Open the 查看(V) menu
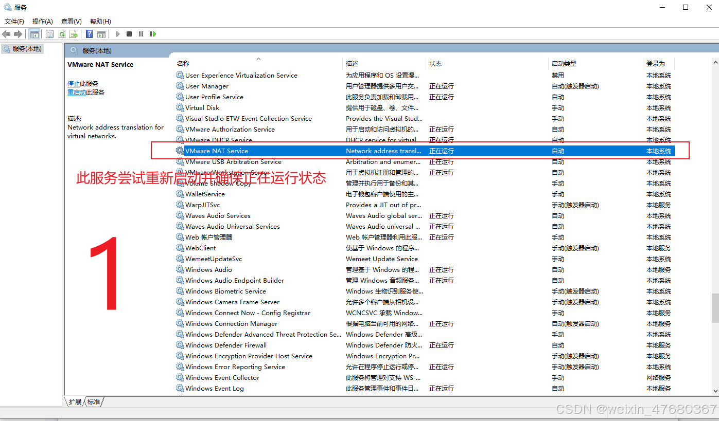The height and width of the screenshot is (421, 719). click(x=72, y=21)
